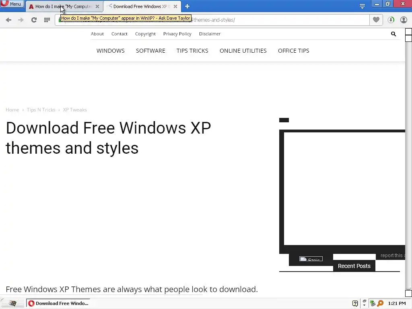Open the downloads icon in toolbar

point(391,20)
